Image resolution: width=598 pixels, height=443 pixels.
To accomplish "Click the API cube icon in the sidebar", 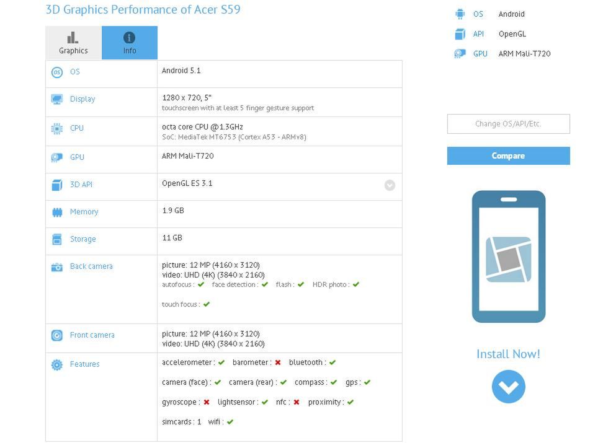I will pyautogui.click(x=460, y=34).
